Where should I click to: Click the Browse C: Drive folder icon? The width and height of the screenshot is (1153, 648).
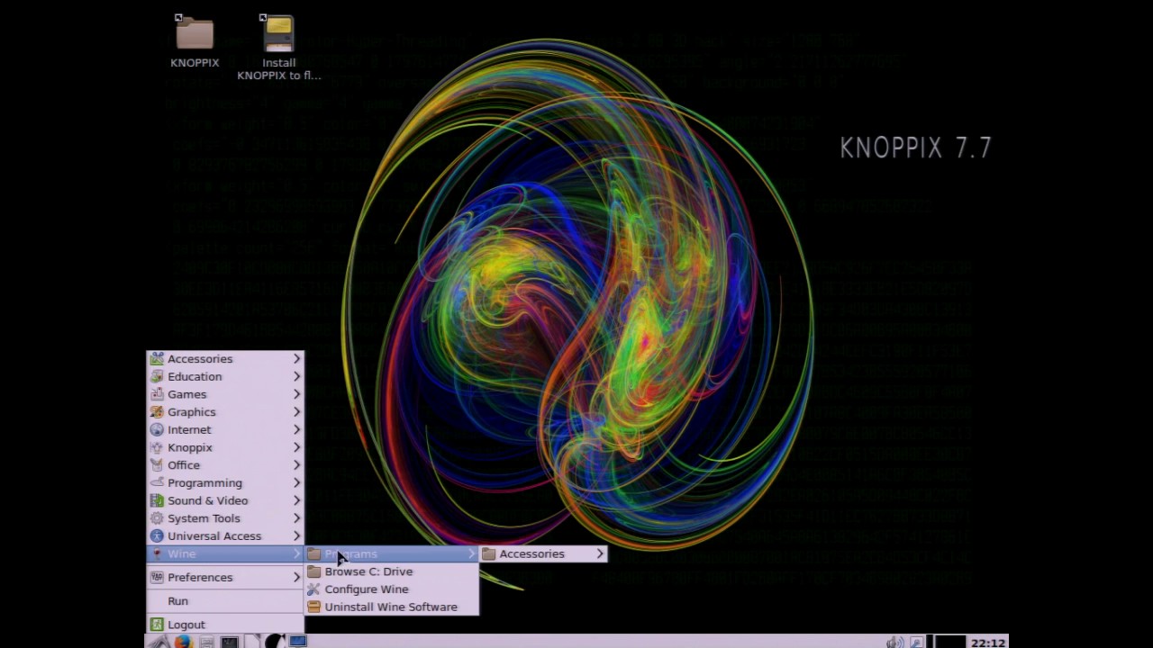tap(313, 571)
